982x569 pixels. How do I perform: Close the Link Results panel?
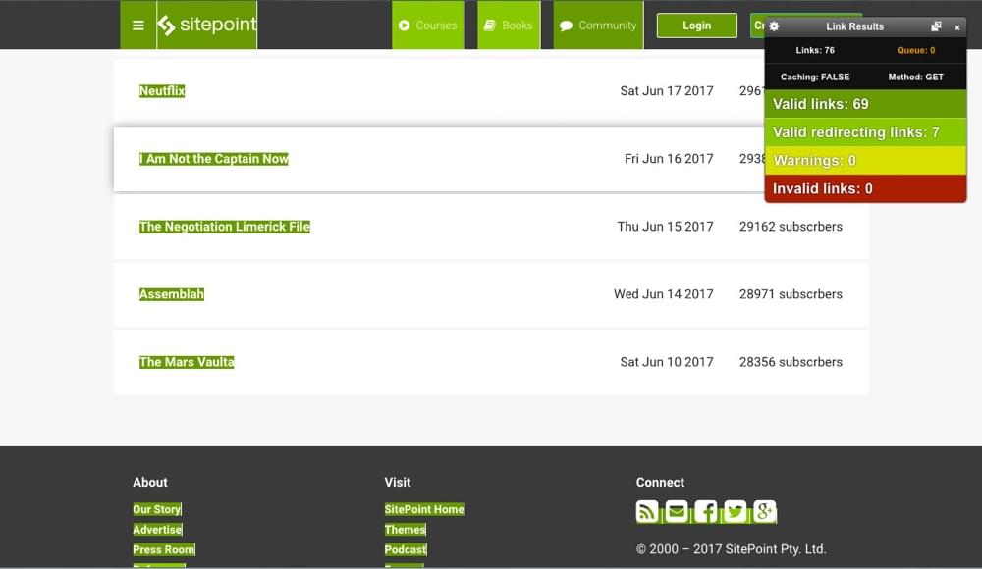pyautogui.click(x=956, y=26)
